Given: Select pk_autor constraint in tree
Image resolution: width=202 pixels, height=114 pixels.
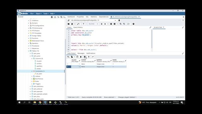Looking at the screenshot, I should coord(39,74).
